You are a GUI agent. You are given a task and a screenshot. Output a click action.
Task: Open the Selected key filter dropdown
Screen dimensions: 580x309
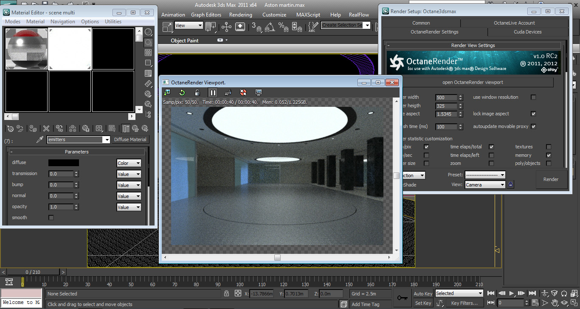(x=459, y=293)
